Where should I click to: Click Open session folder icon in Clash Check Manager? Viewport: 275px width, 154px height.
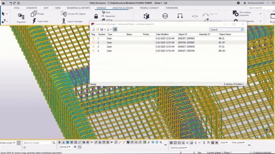tap(98, 30)
